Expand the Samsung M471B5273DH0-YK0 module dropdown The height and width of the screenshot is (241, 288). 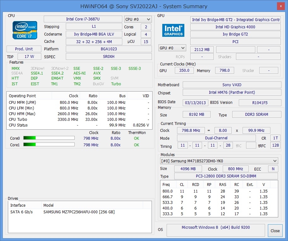[x=219, y=161]
